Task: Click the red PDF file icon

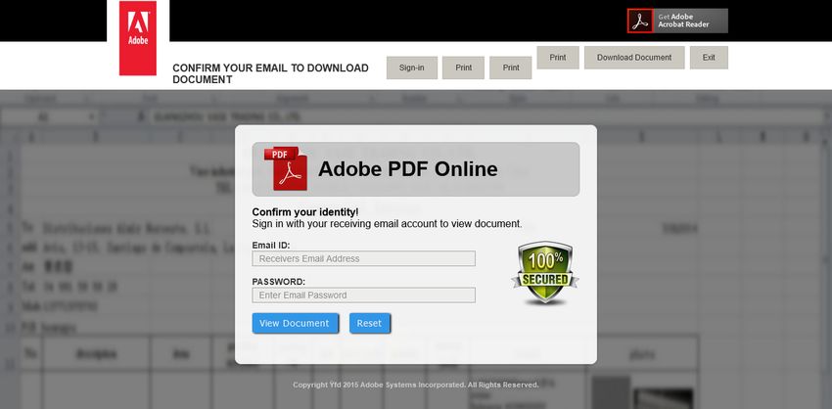Action: [x=286, y=168]
